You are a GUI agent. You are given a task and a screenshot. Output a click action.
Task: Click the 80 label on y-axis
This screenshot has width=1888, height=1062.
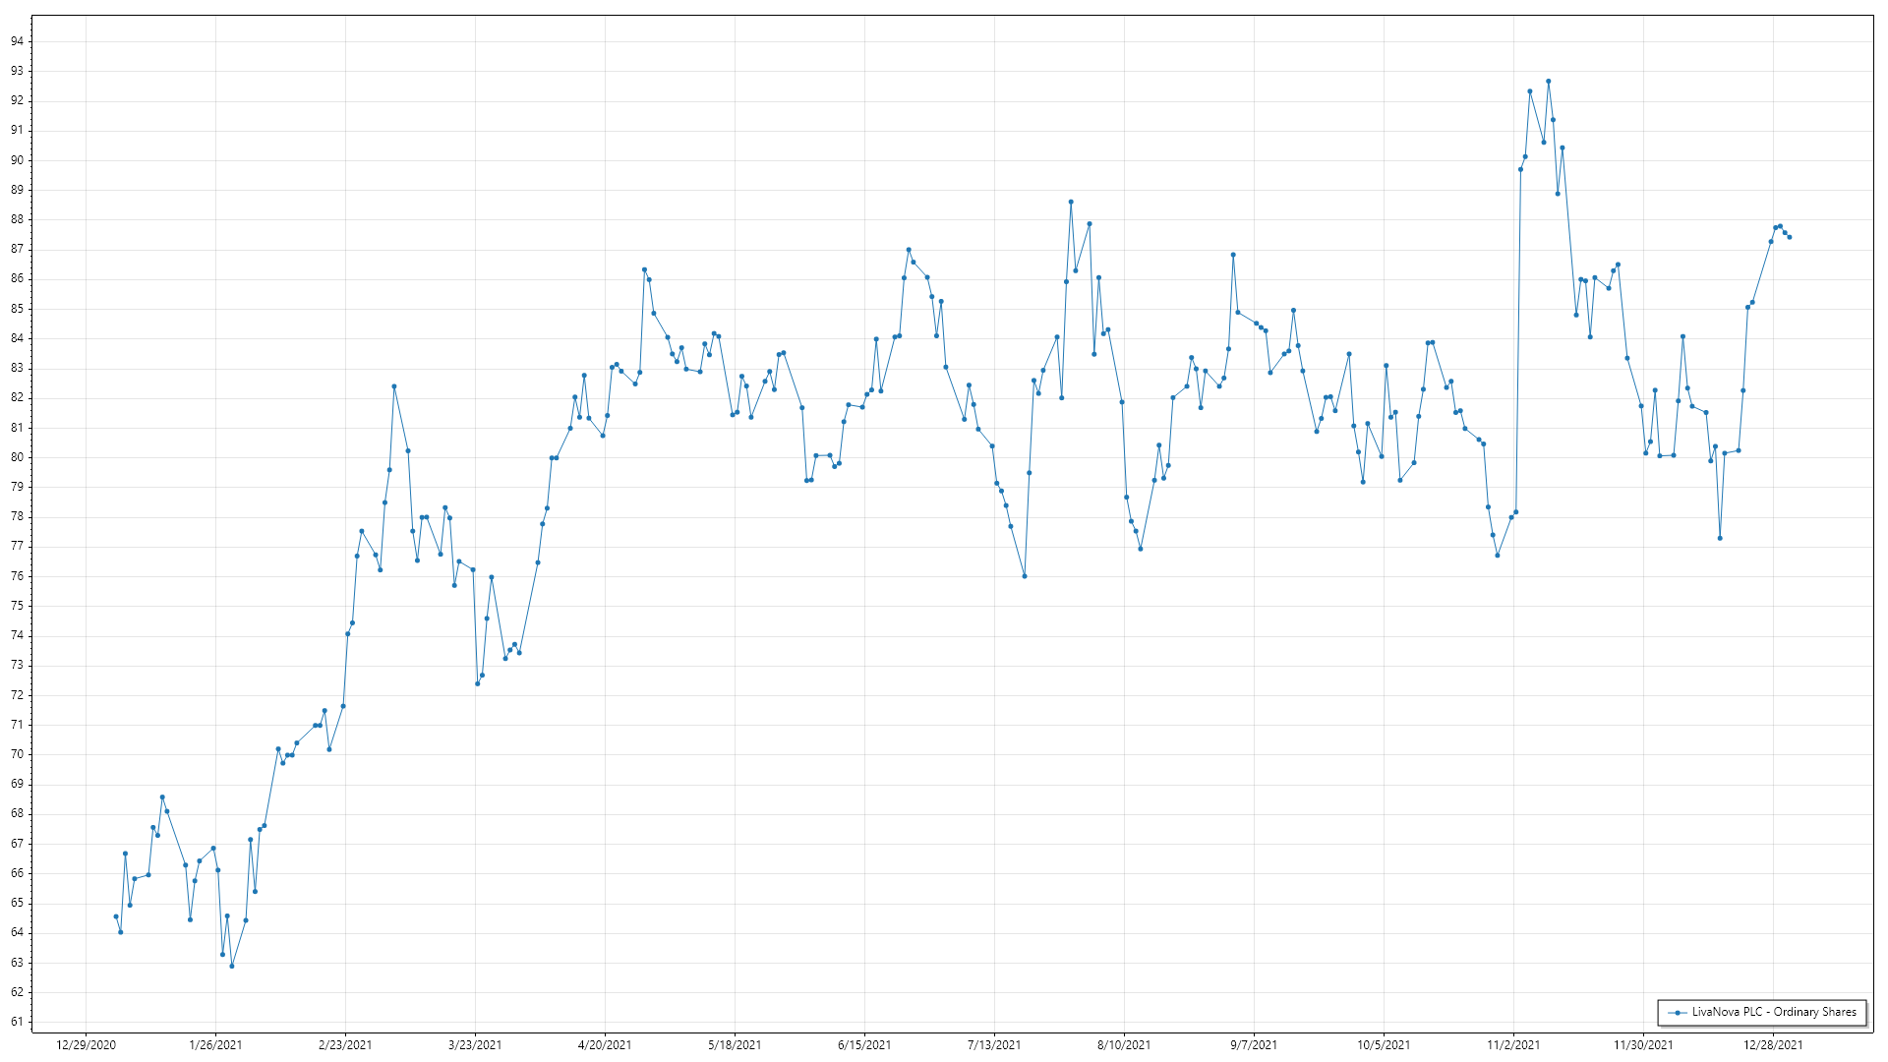[17, 457]
